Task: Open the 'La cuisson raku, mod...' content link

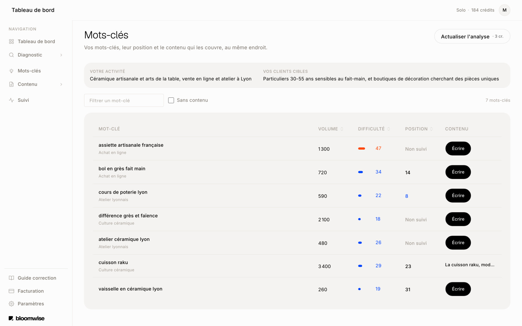Action: coord(469,265)
